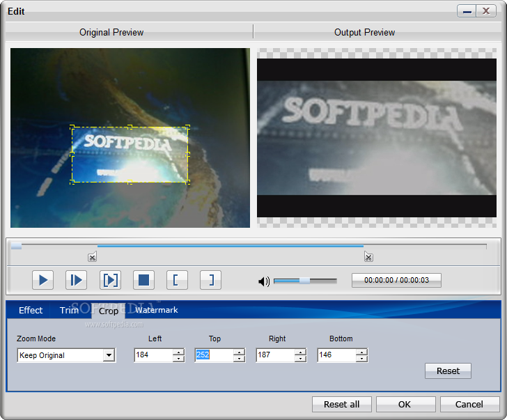Increase the Right crop value
Screen dimensions: 507x420
300,352
